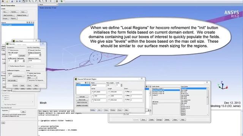
Task: Open the Mesh dropdown above the viewport
Action: (48, 5)
